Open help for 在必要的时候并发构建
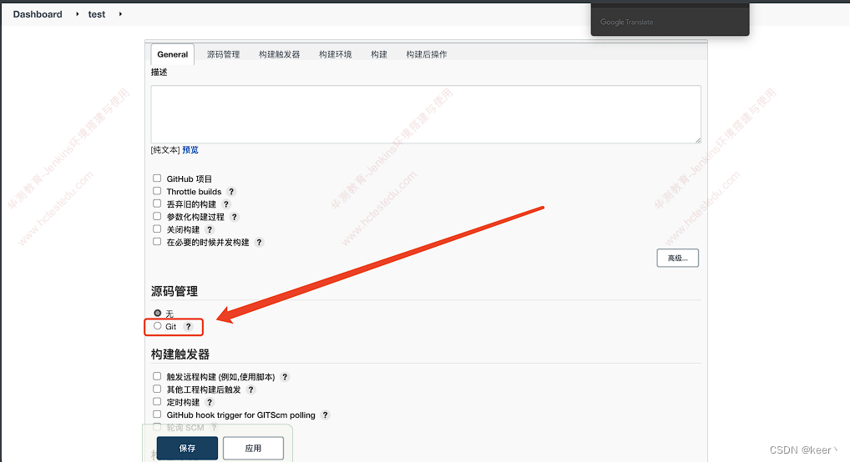 click(259, 242)
